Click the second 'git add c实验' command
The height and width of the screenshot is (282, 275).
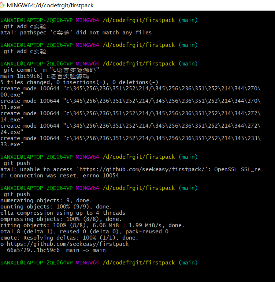(25, 51)
